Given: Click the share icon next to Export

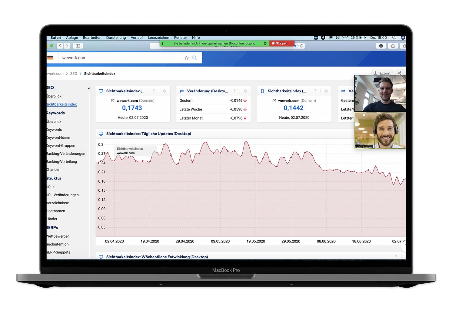Looking at the screenshot, I should pyautogui.click(x=400, y=73).
